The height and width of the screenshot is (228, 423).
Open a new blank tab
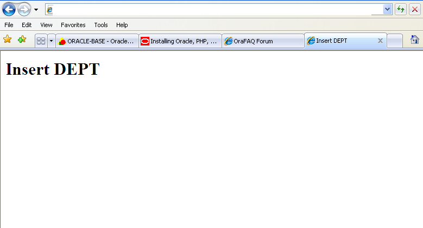pos(395,41)
